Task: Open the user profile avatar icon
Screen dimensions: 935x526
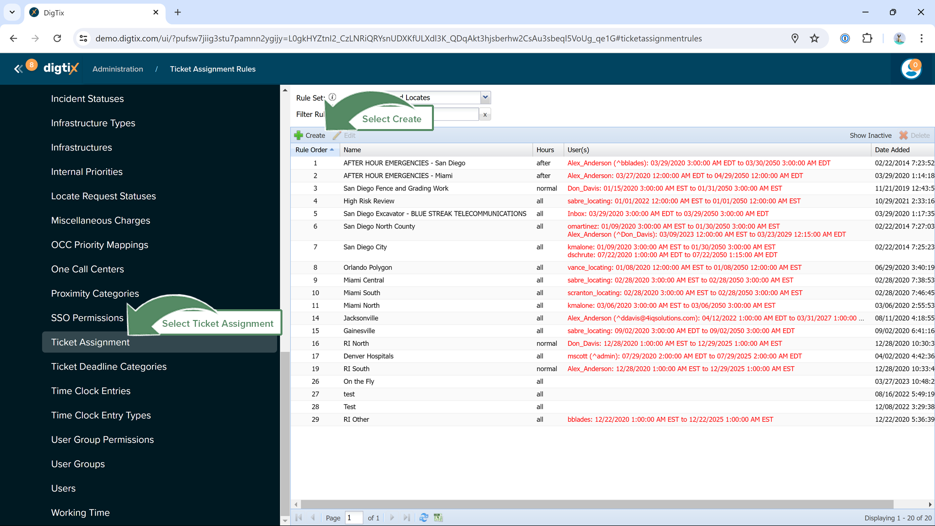Action: 911,69
